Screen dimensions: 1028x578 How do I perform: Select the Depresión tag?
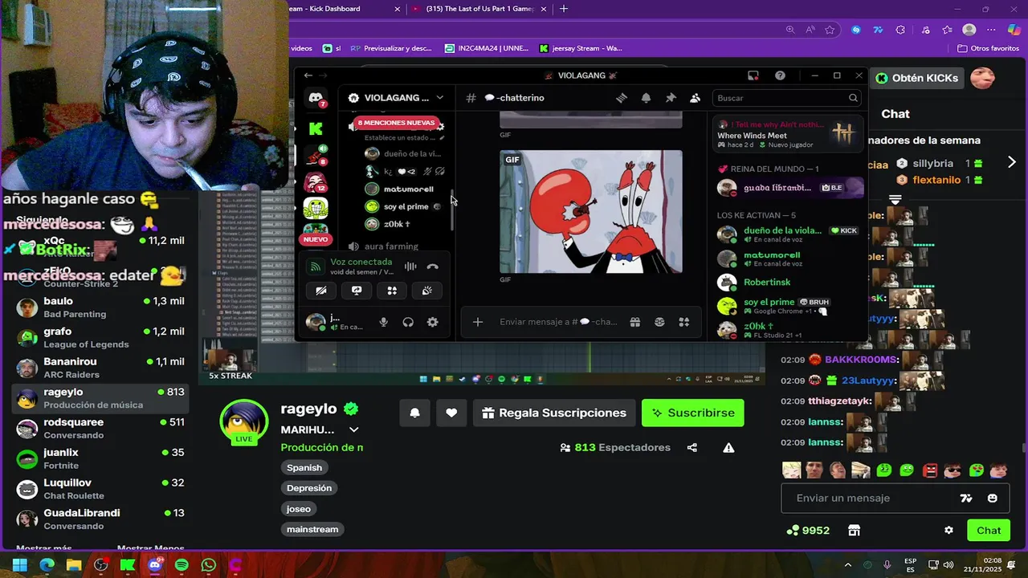tap(309, 488)
